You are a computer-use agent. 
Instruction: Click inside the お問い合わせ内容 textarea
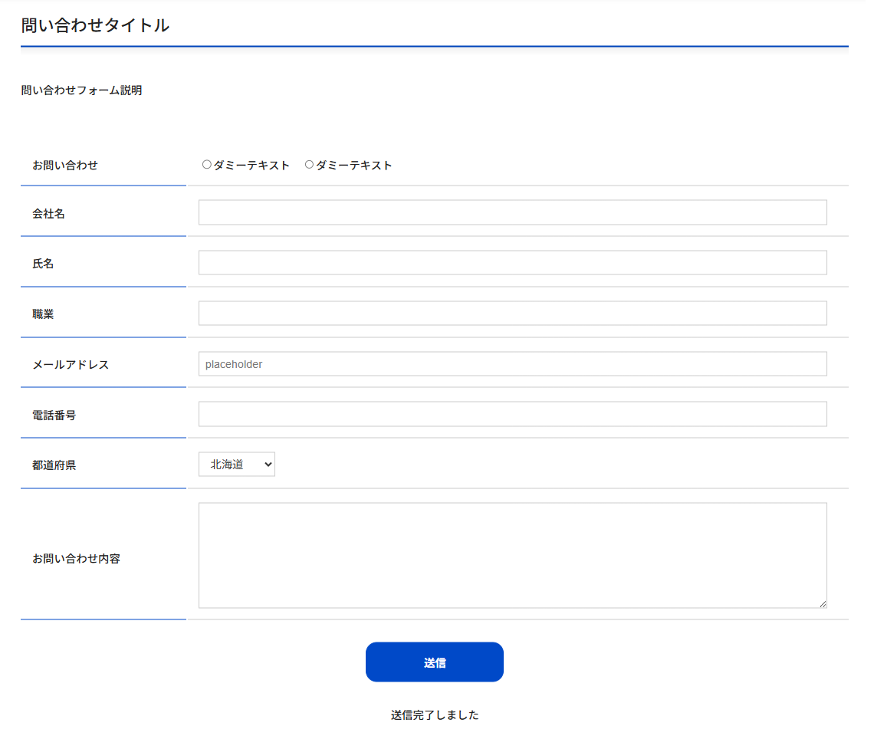512,555
